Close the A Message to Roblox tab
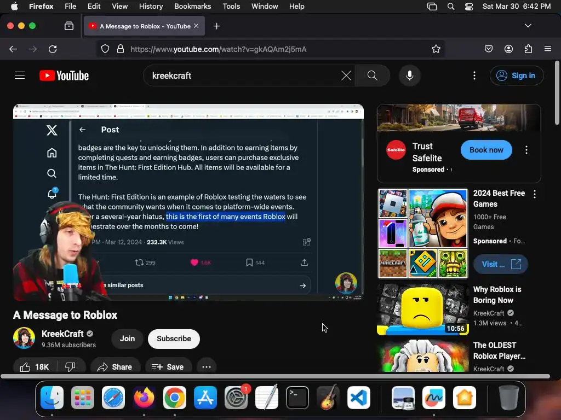 (196, 26)
